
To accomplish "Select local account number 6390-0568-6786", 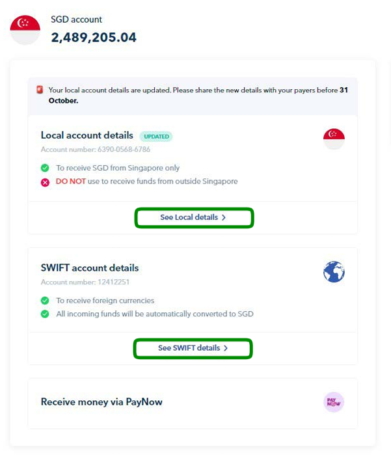I will pyautogui.click(x=124, y=150).
